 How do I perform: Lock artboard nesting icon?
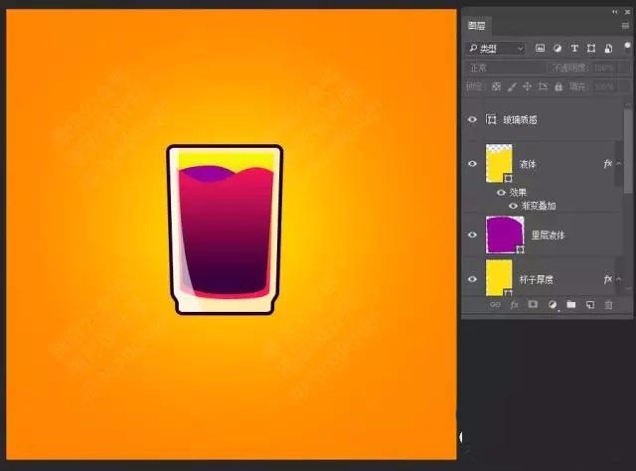coord(543,86)
